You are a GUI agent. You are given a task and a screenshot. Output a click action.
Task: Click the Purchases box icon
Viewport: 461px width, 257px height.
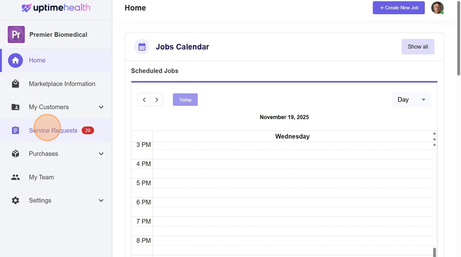pos(15,154)
